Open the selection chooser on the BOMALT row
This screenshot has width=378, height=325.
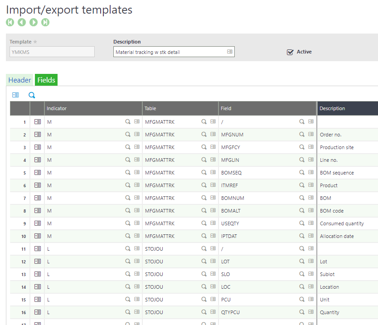(311, 210)
